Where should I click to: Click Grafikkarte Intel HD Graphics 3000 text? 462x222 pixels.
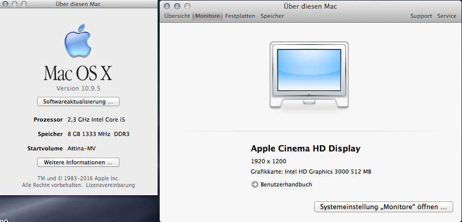pos(311,172)
